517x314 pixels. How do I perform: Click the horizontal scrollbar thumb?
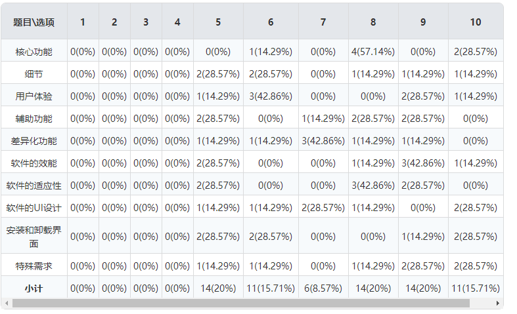(x=240, y=304)
